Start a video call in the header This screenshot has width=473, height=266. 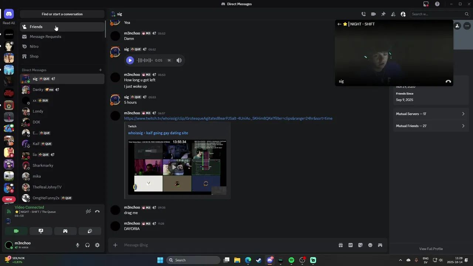click(x=373, y=14)
